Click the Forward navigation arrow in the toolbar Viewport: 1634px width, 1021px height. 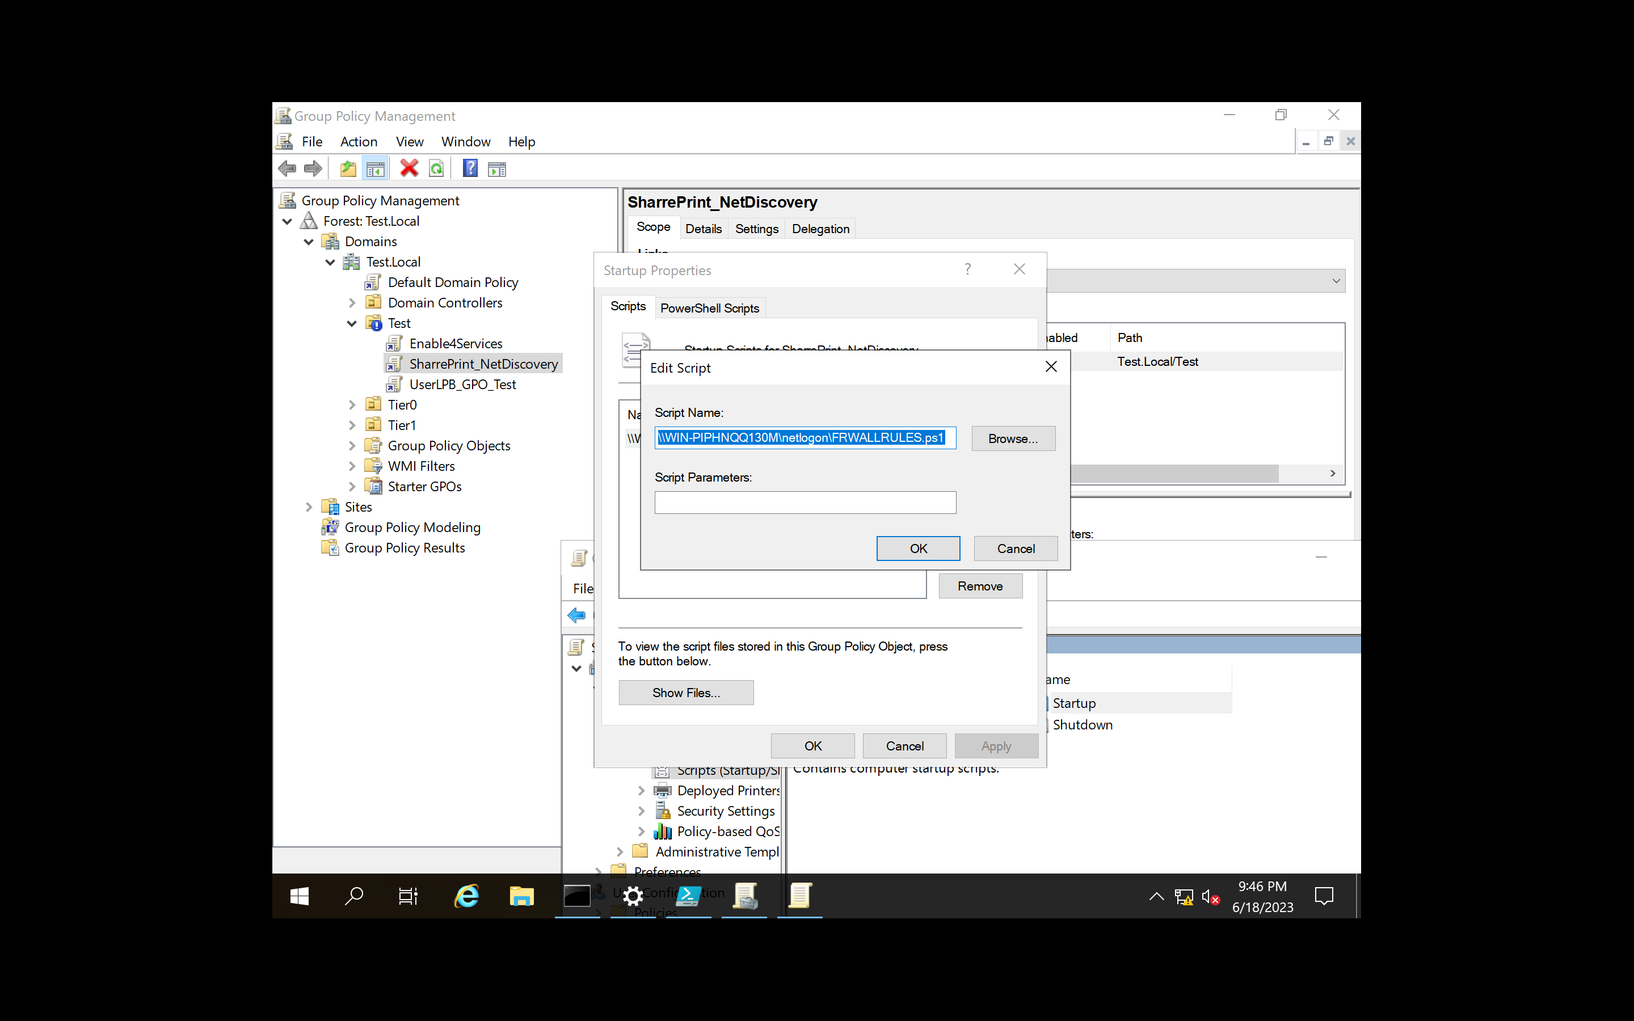313,168
